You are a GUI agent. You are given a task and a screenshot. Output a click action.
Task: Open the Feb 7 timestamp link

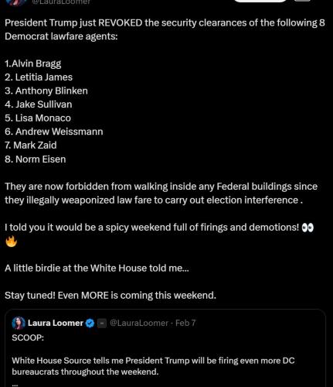[185, 323]
